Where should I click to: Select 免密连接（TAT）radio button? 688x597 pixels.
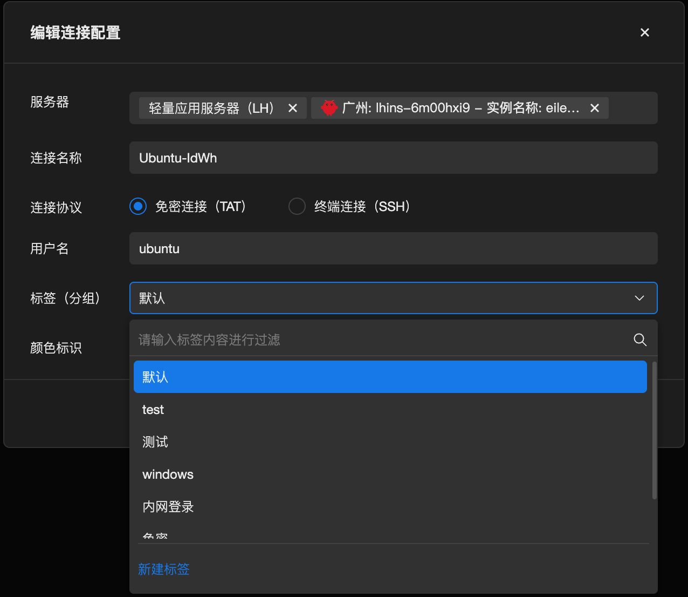click(138, 206)
